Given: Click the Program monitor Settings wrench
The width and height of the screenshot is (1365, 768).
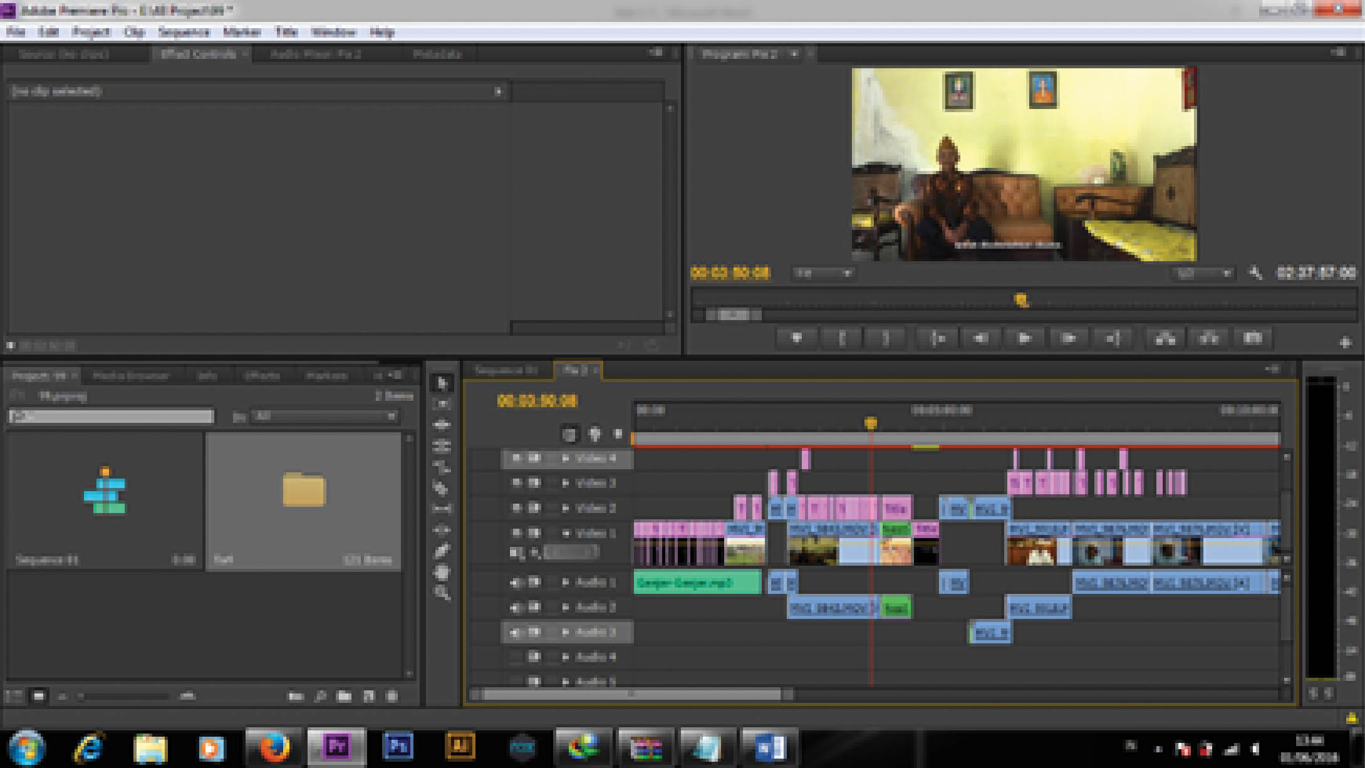Looking at the screenshot, I should (1255, 273).
